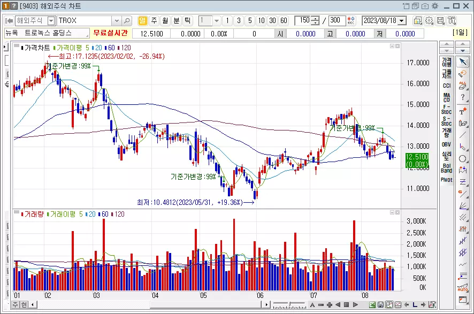
Task: Add the S-Stoc indicator button
Action: tap(447, 121)
